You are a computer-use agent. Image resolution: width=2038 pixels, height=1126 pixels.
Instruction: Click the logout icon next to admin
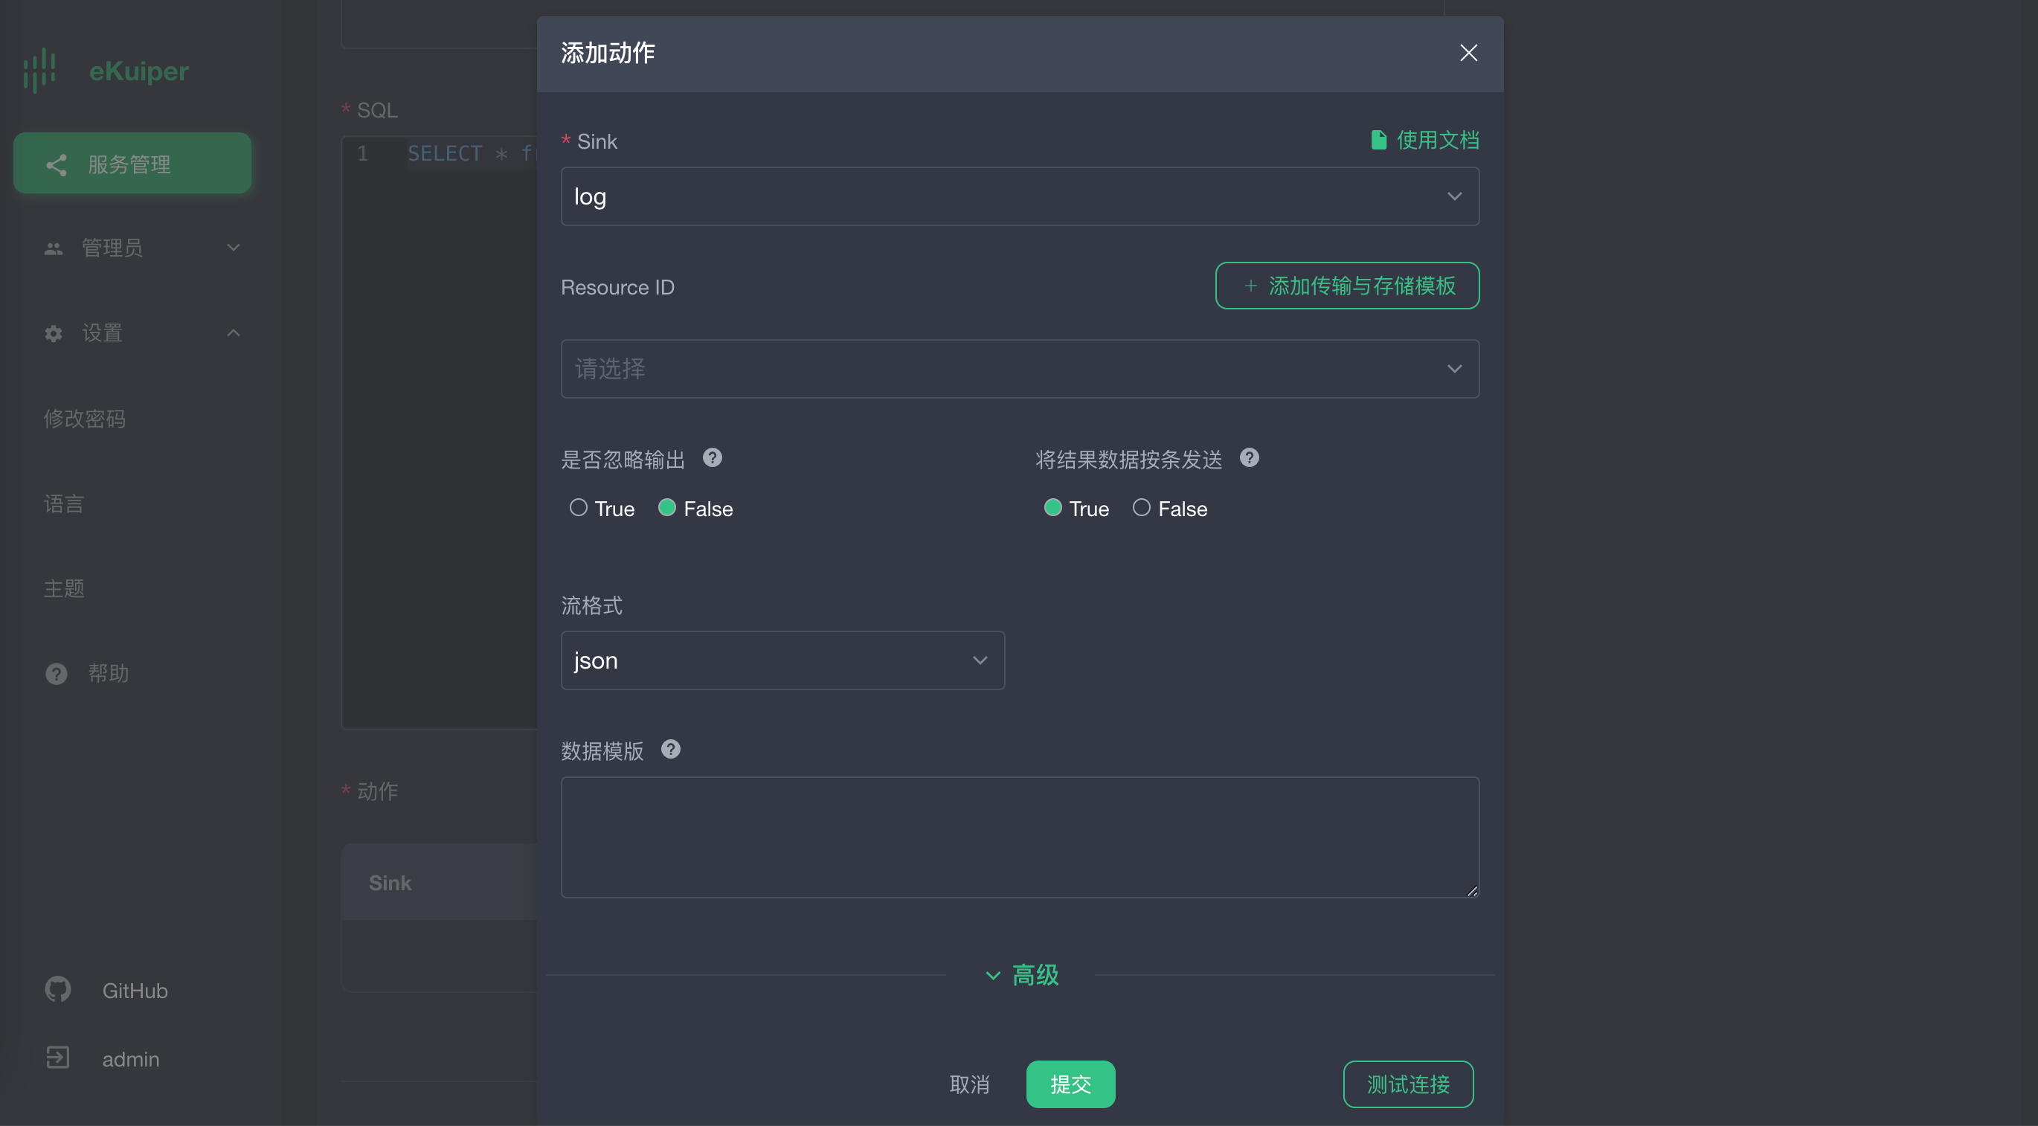[58, 1058]
